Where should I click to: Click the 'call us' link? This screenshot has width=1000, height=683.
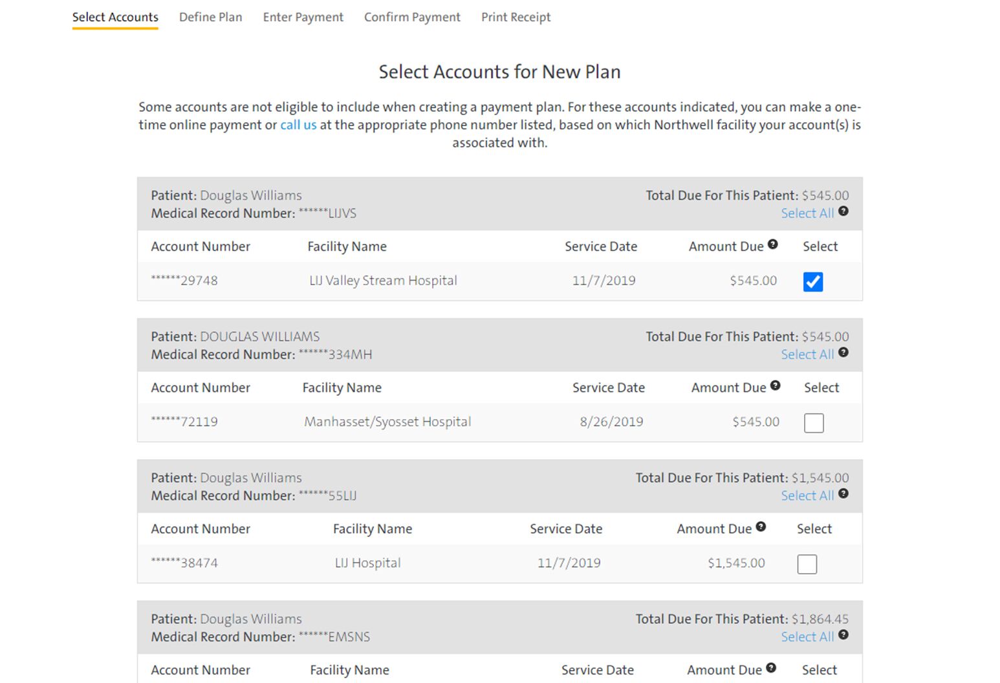point(298,125)
